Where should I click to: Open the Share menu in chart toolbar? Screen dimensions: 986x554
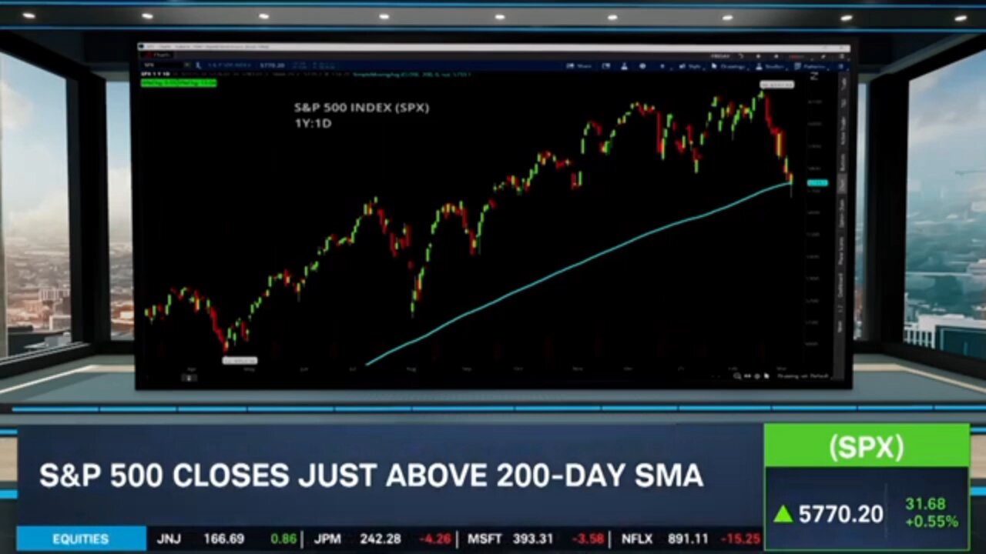[x=579, y=66]
